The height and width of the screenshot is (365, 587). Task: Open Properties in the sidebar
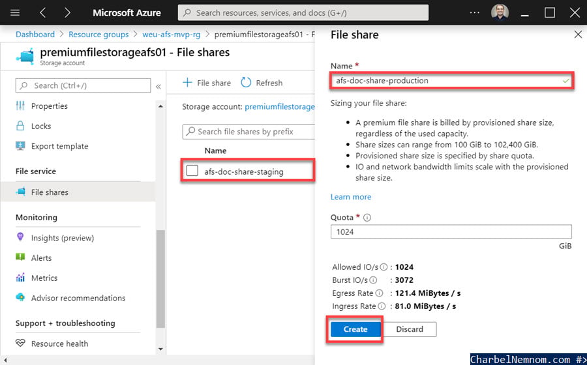50,106
